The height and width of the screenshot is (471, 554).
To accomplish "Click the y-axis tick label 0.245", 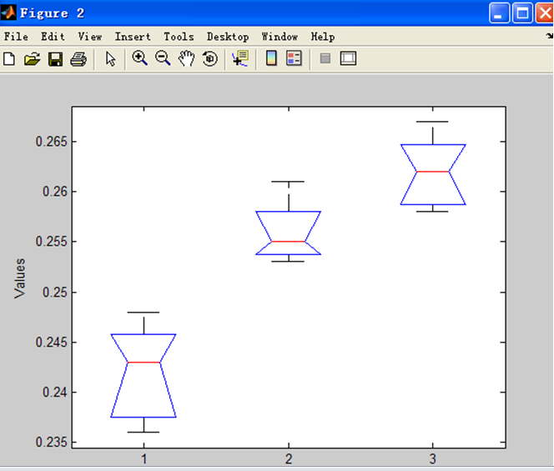I will (51, 342).
